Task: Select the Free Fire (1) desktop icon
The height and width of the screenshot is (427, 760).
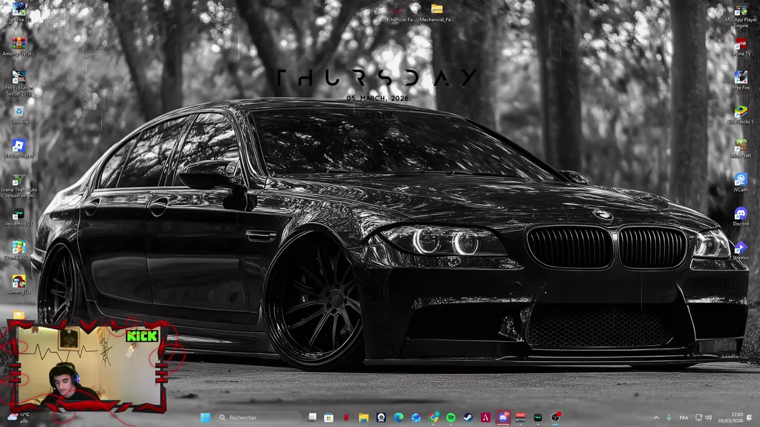Action: [18, 12]
